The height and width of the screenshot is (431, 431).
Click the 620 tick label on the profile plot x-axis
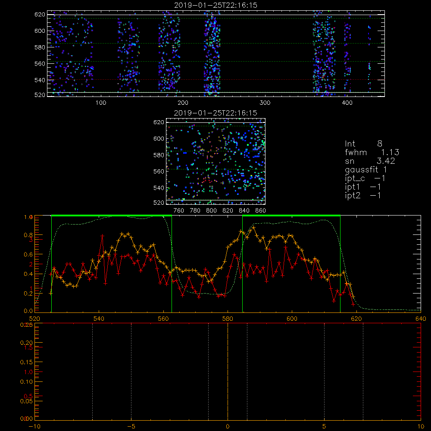click(x=356, y=319)
